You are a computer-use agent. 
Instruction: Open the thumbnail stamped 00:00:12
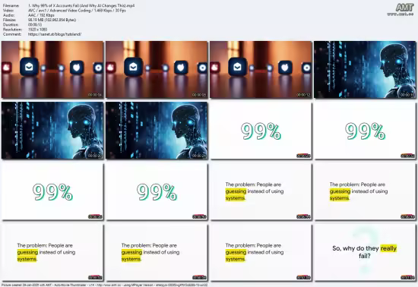coord(261,70)
